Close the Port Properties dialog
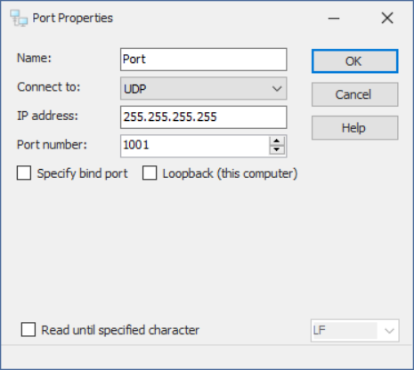414x370 pixels. point(387,18)
